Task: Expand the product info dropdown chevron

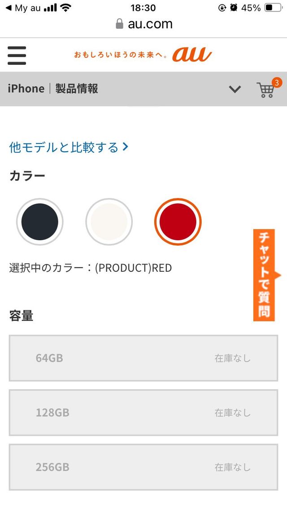Action: tap(235, 89)
